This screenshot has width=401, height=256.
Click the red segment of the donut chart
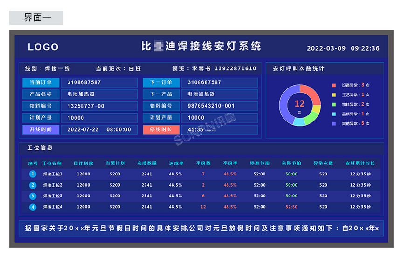[x=311, y=93]
